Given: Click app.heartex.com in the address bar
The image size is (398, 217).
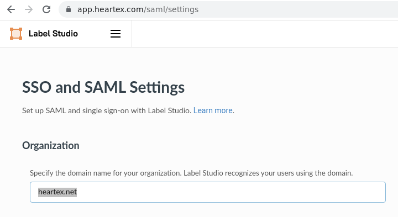Looking at the screenshot, I should click(x=110, y=9).
